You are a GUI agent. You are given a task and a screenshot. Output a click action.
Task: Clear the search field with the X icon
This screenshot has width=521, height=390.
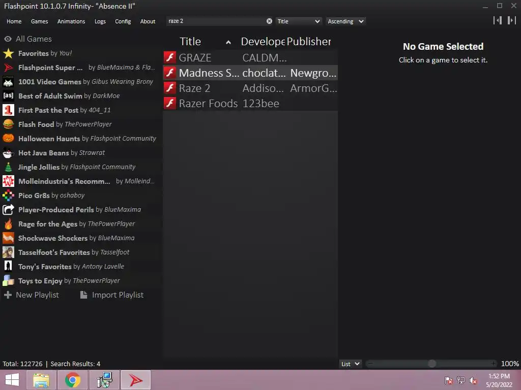(x=269, y=21)
